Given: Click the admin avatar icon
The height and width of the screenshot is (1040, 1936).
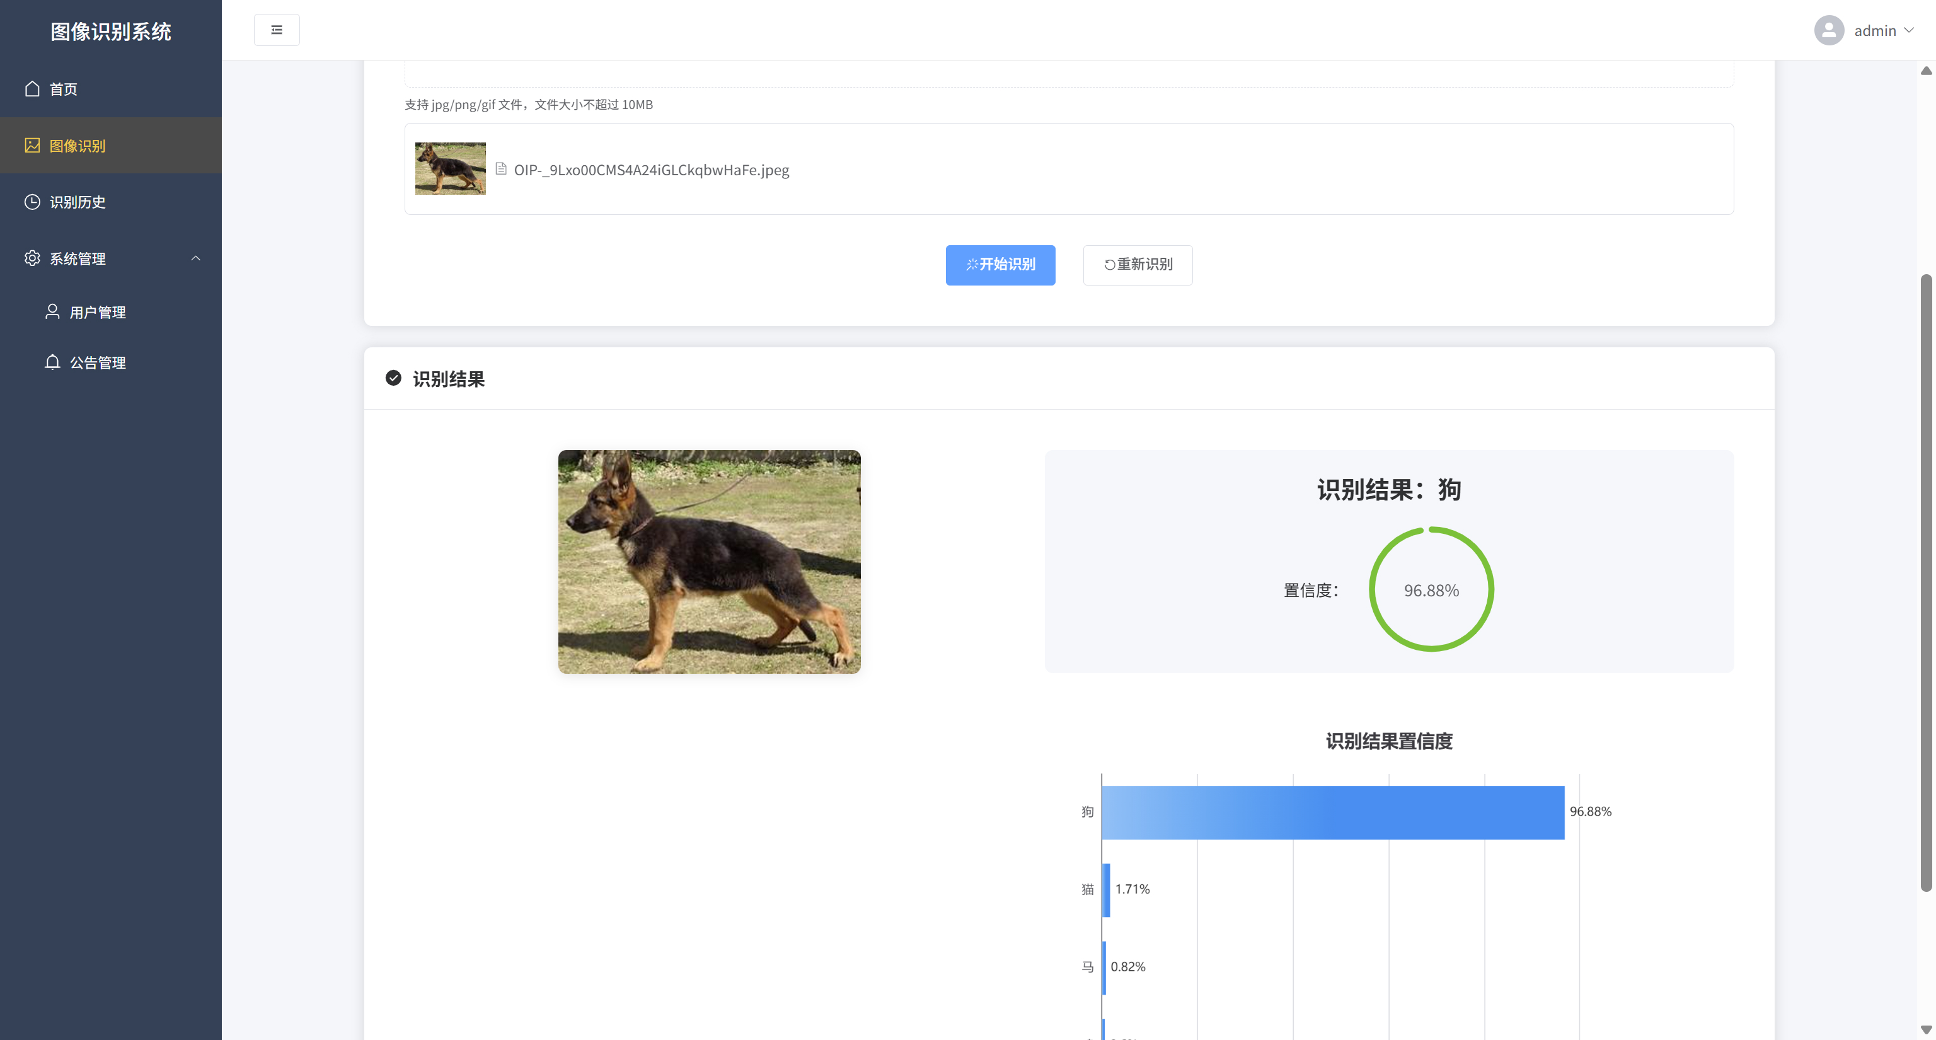Looking at the screenshot, I should pyautogui.click(x=1828, y=30).
